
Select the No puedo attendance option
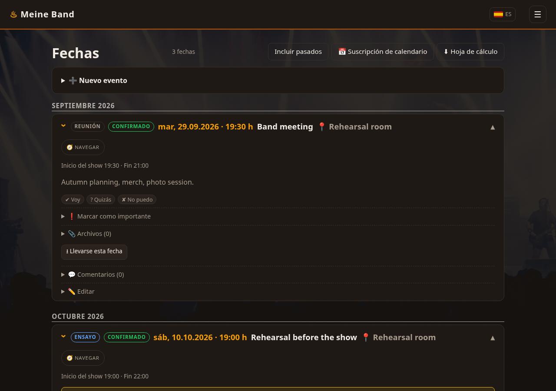coord(137,199)
